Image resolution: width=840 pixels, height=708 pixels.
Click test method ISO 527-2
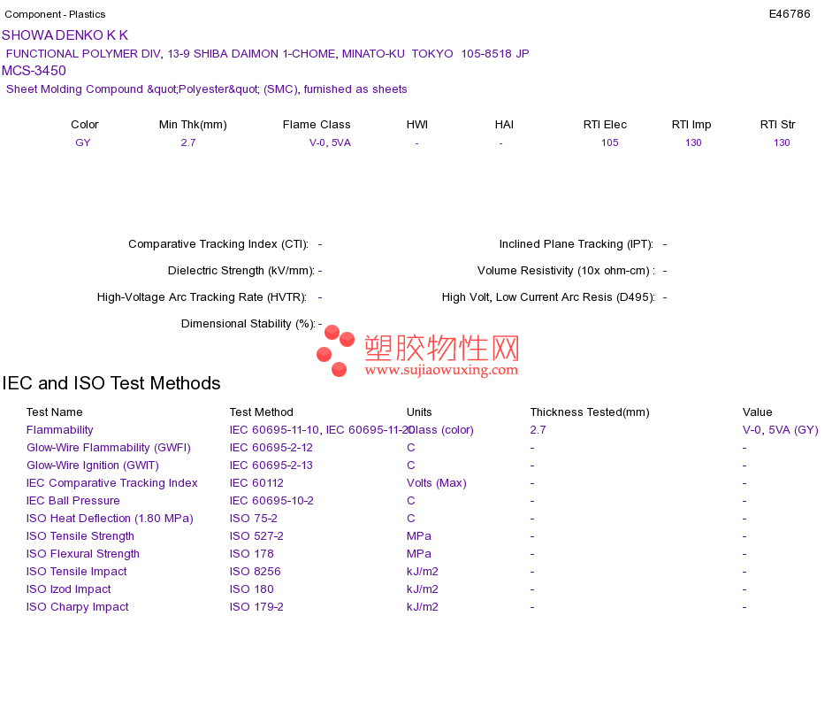(x=256, y=536)
